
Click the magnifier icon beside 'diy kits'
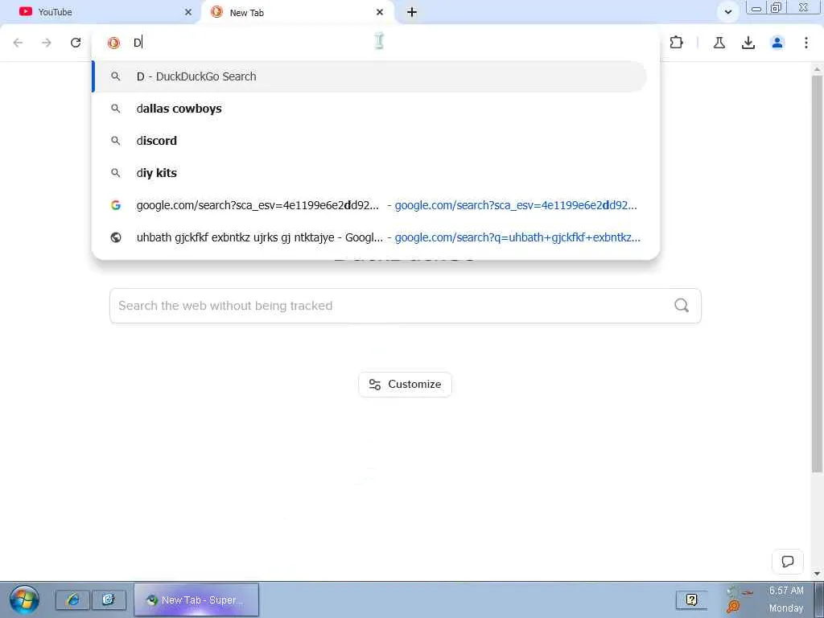pos(116,173)
